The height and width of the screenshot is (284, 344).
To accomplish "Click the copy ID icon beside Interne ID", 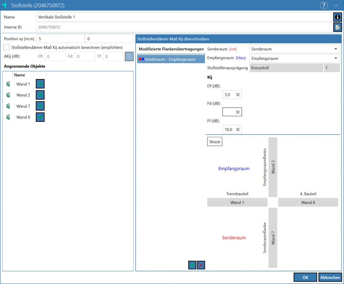I will 337,27.
